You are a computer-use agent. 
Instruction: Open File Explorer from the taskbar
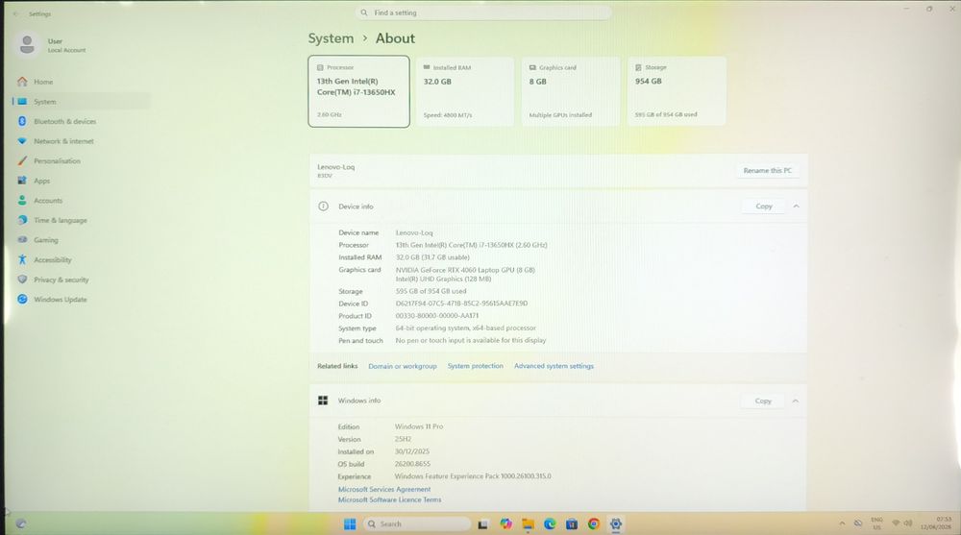pos(528,524)
